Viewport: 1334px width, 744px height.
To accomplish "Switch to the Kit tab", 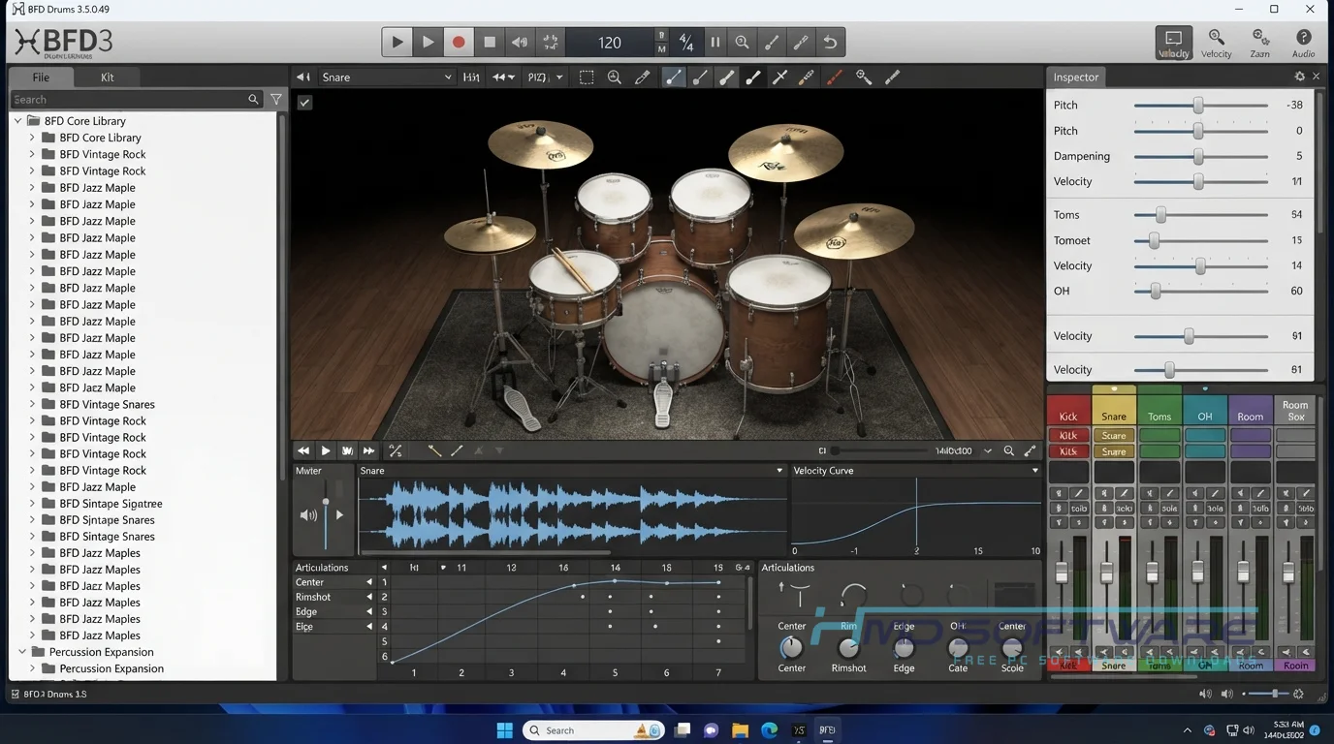I will [x=108, y=77].
